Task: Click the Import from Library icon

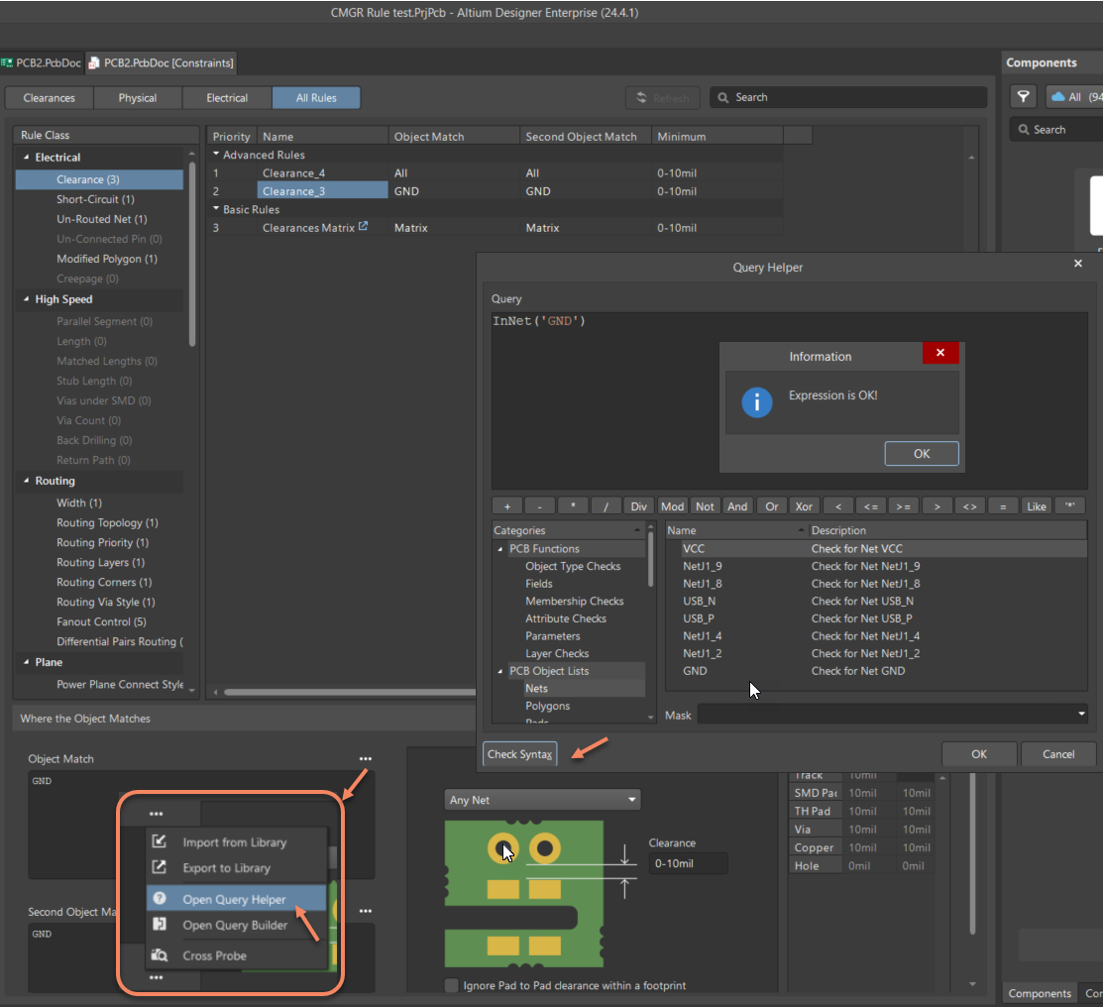Action: pyautogui.click(x=159, y=842)
